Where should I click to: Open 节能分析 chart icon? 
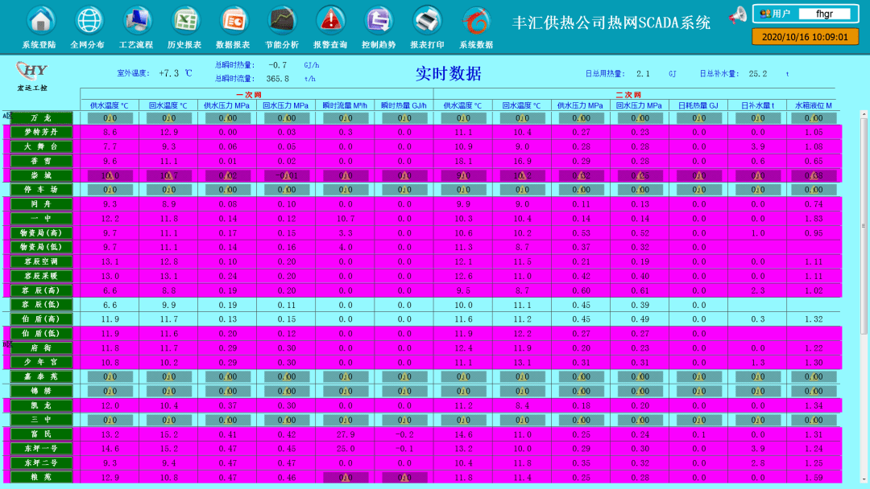point(282,20)
